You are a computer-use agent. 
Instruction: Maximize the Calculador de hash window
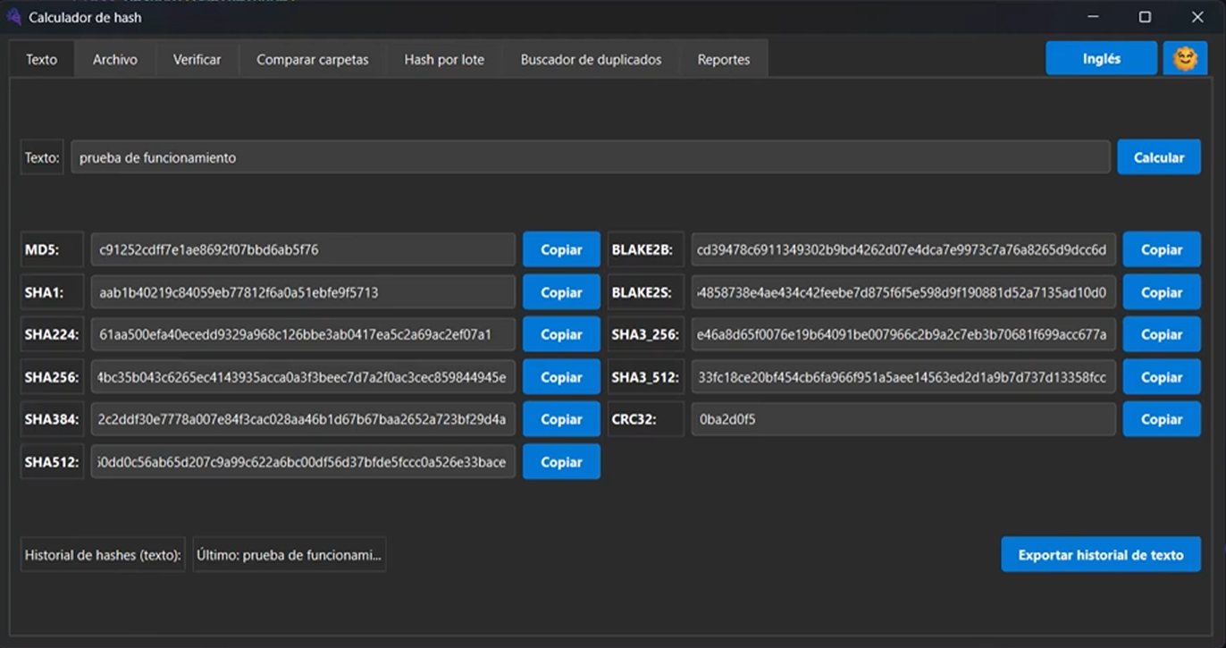click(1145, 17)
